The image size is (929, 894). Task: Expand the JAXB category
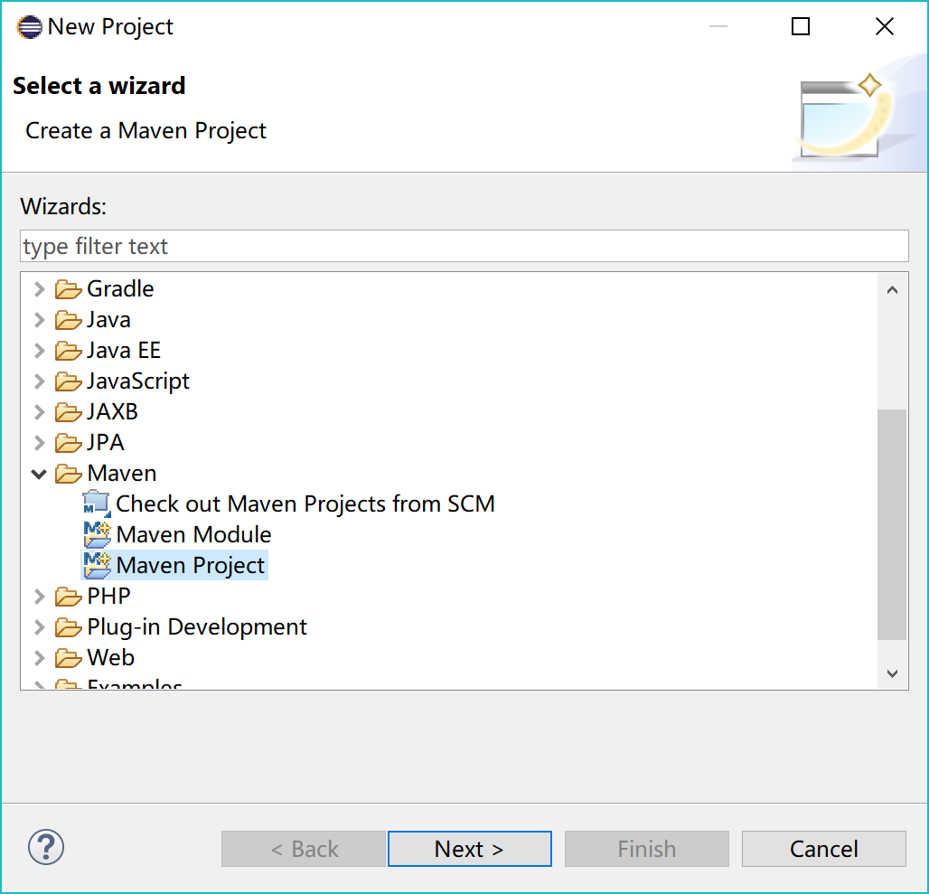coord(39,412)
